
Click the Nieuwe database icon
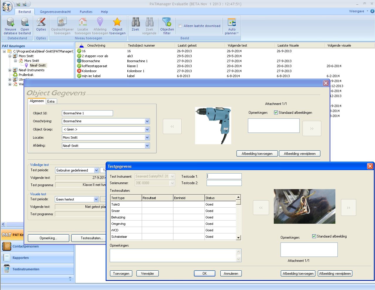[x=10, y=22]
